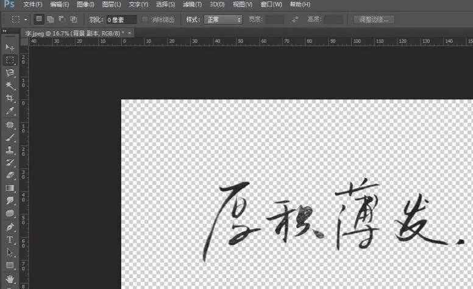
Task: Select the Blur tool
Action: click(10, 201)
